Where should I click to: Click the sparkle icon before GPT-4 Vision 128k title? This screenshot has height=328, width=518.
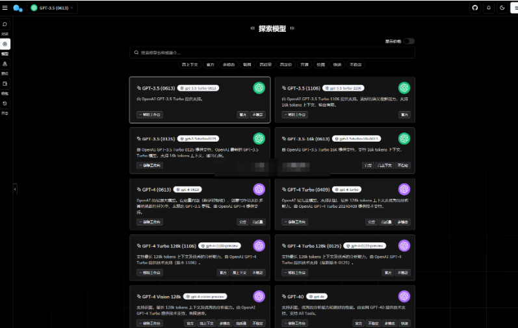coord(138,297)
